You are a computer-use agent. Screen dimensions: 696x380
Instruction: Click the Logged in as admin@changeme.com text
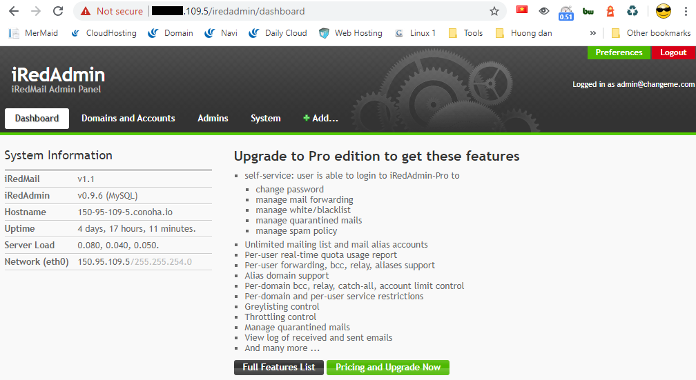[633, 84]
